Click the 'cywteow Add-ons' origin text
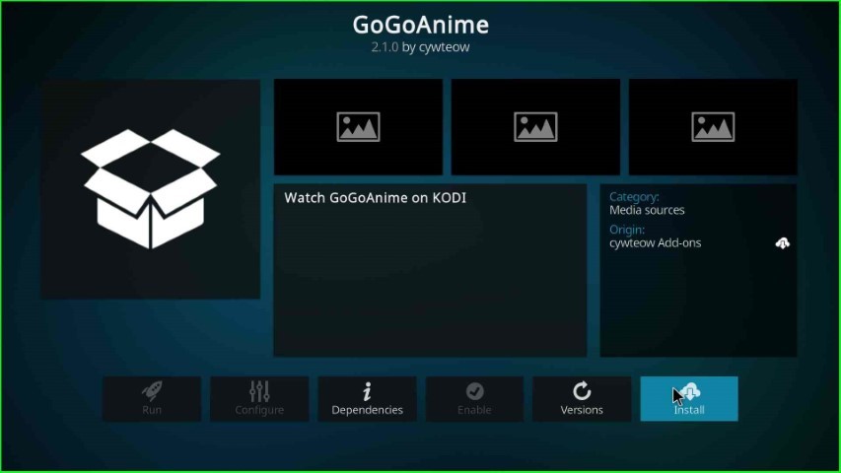The image size is (841, 473). coord(655,243)
